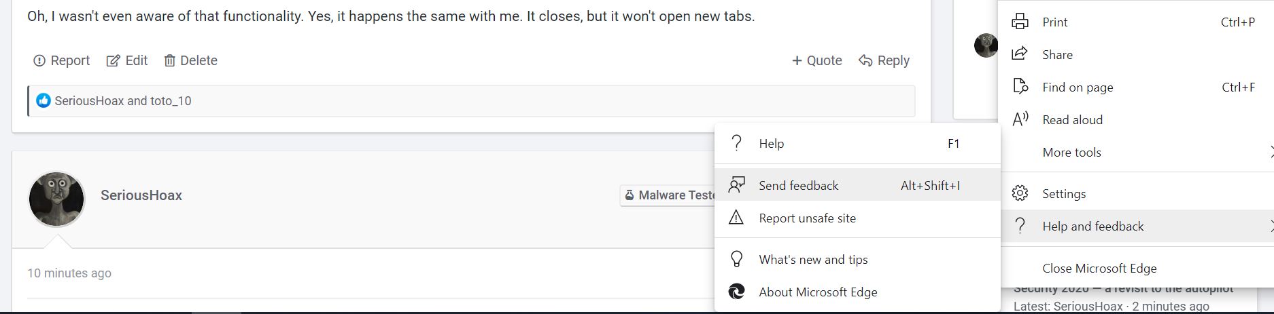Click the Settings gear icon
Screen dimensions: 1274x314
coord(1020,193)
